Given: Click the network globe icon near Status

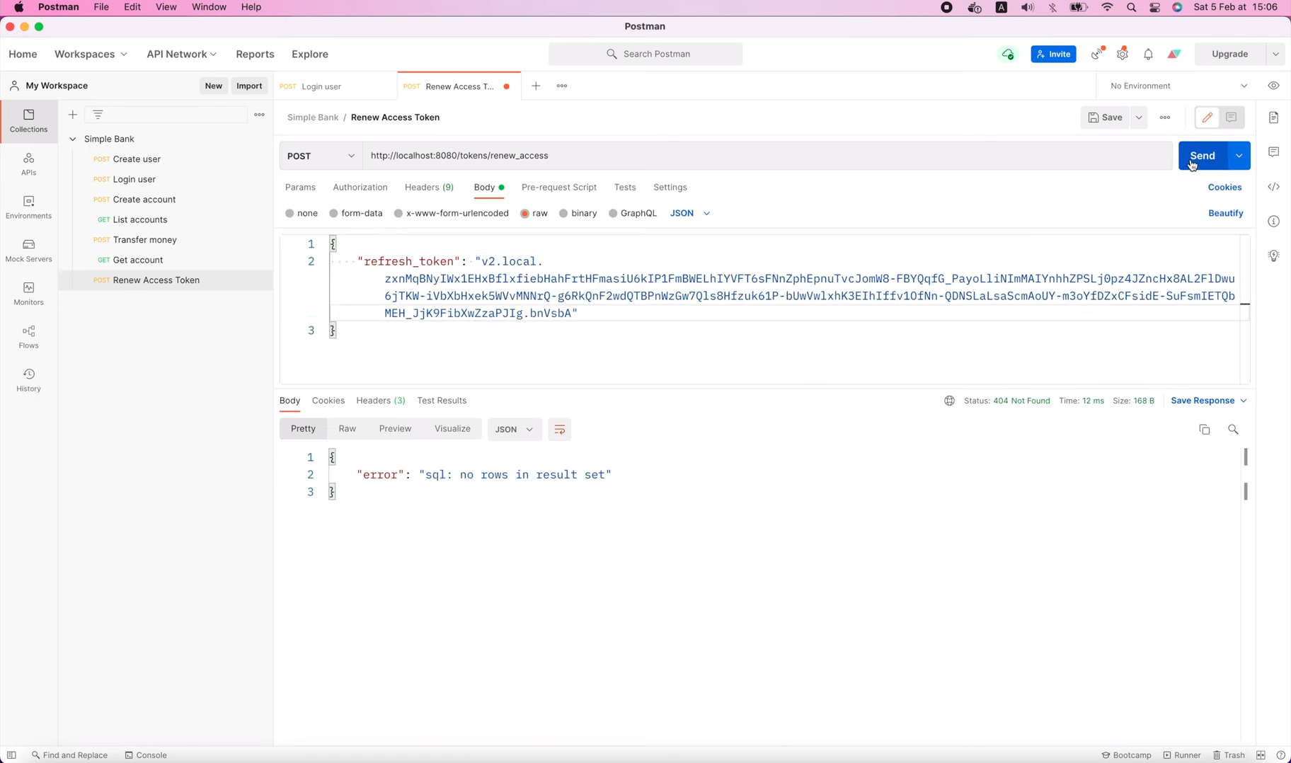Looking at the screenshot, I should tap(950, 401).
